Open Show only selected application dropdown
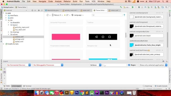 tap(153, 65)
